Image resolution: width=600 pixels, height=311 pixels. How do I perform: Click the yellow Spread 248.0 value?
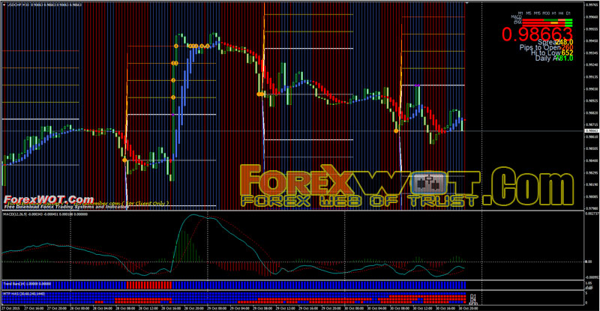(565, 42)
